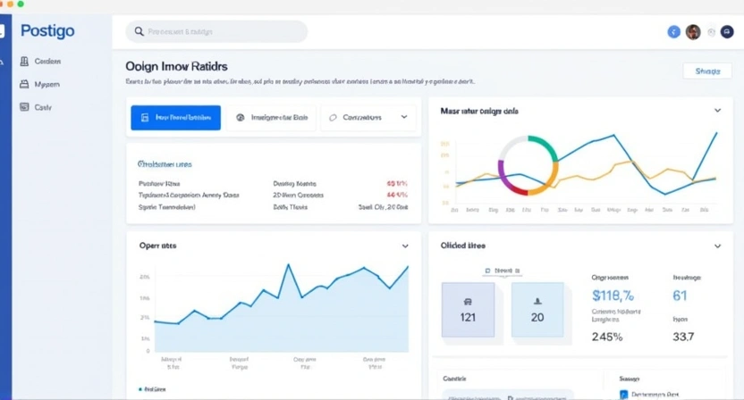Collapse the Operr ates card with its chevron
Image resolution: width=744 pixels, height=400 pixels.
(x=405, y=246)
